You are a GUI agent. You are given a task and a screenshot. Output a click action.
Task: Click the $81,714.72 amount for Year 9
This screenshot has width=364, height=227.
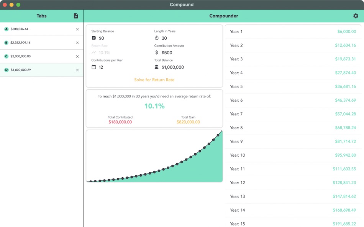pyautogui.click(x=345, y=141)
